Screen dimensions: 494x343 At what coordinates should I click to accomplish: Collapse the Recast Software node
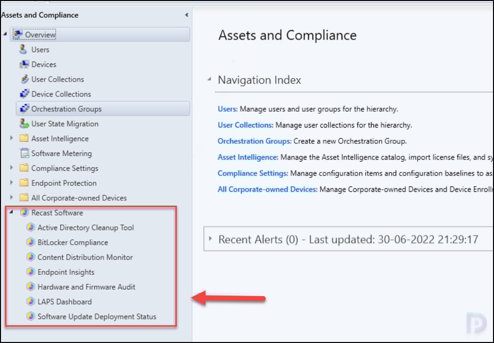(11, 212)
